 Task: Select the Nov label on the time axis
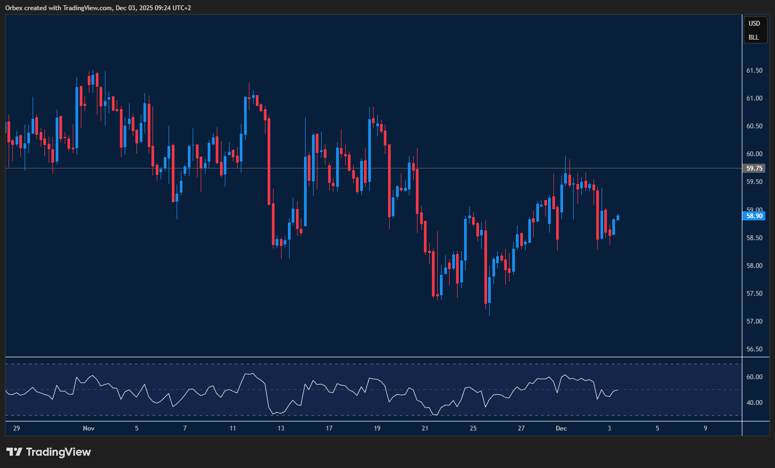(88, 428)
